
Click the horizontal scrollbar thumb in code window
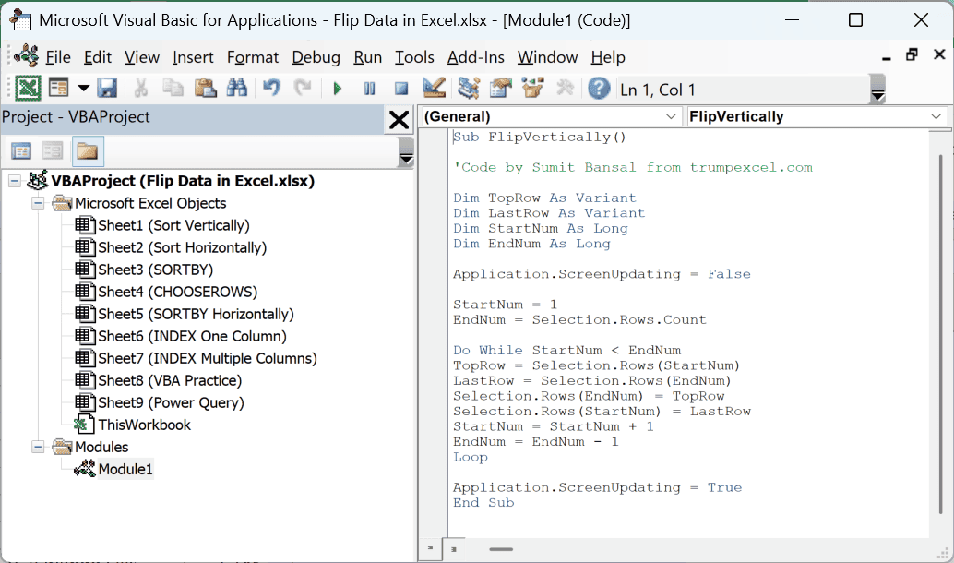(x=501, y=549)
